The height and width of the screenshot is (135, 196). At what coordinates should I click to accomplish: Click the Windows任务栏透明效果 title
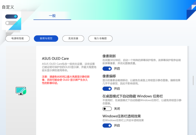(122, 116)
